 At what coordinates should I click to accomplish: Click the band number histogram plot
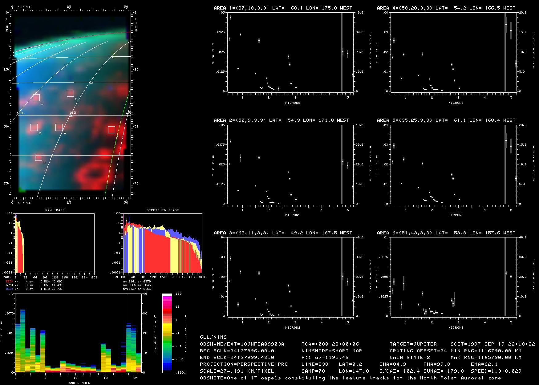(x=78, y=333)
